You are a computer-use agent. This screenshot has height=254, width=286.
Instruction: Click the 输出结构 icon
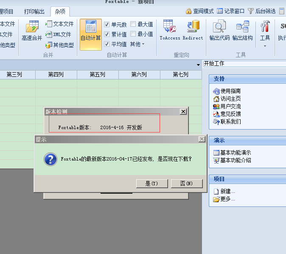[242, 26]
